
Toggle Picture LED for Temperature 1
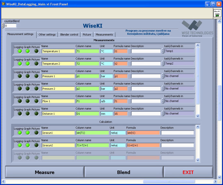coord(37,51)
